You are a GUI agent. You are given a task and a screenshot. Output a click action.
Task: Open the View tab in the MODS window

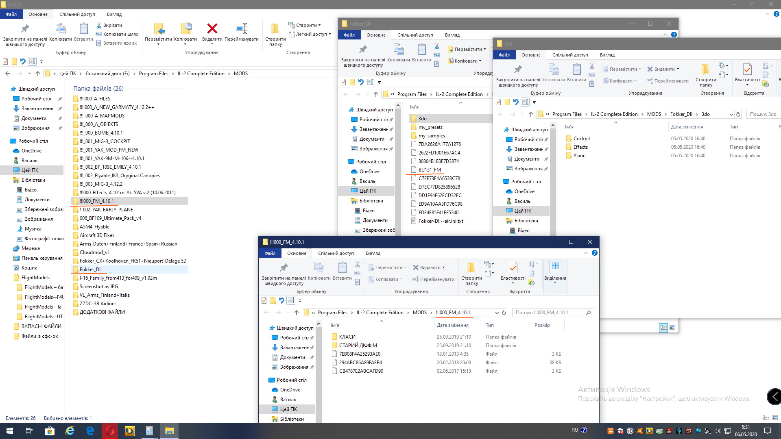(114, 14)
